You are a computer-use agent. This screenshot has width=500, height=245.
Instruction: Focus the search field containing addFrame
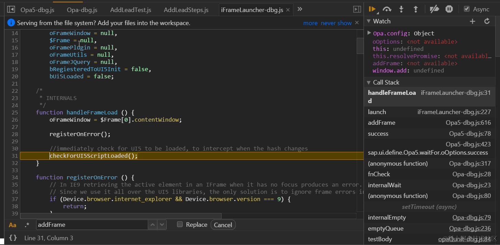click(92, 225)
